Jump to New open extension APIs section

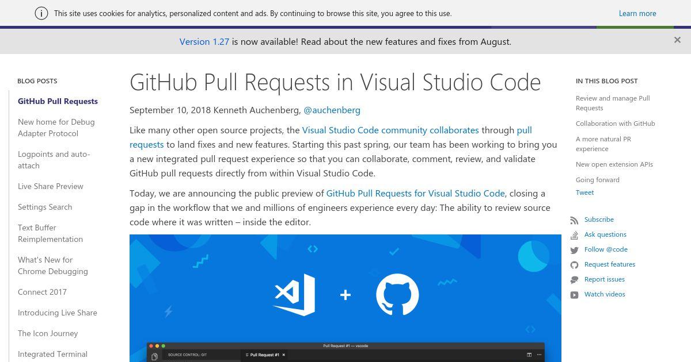[614, 164]
